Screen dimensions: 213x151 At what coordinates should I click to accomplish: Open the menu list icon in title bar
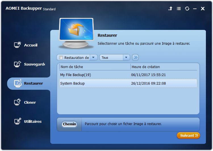pos(179,9)
